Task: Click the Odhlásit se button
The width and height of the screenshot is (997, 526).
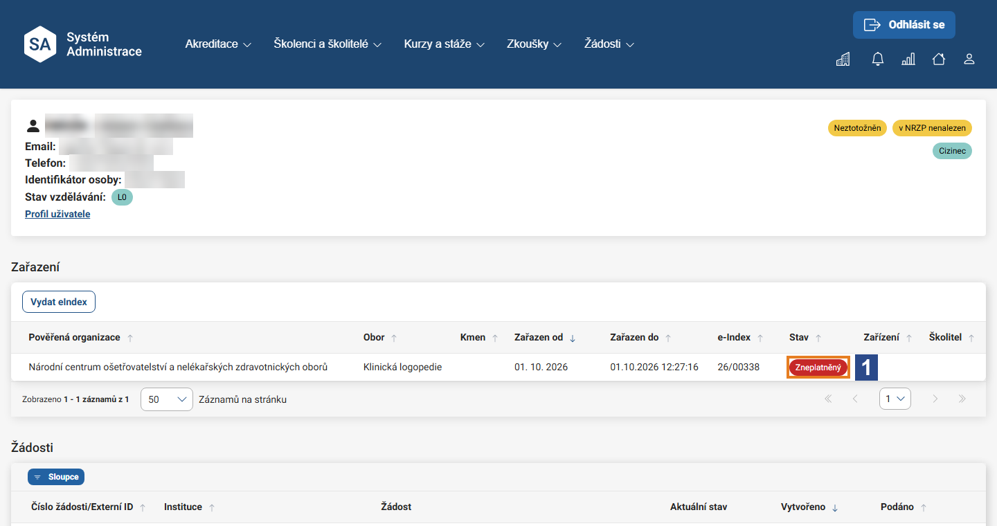Action: (x=904, y=25)
